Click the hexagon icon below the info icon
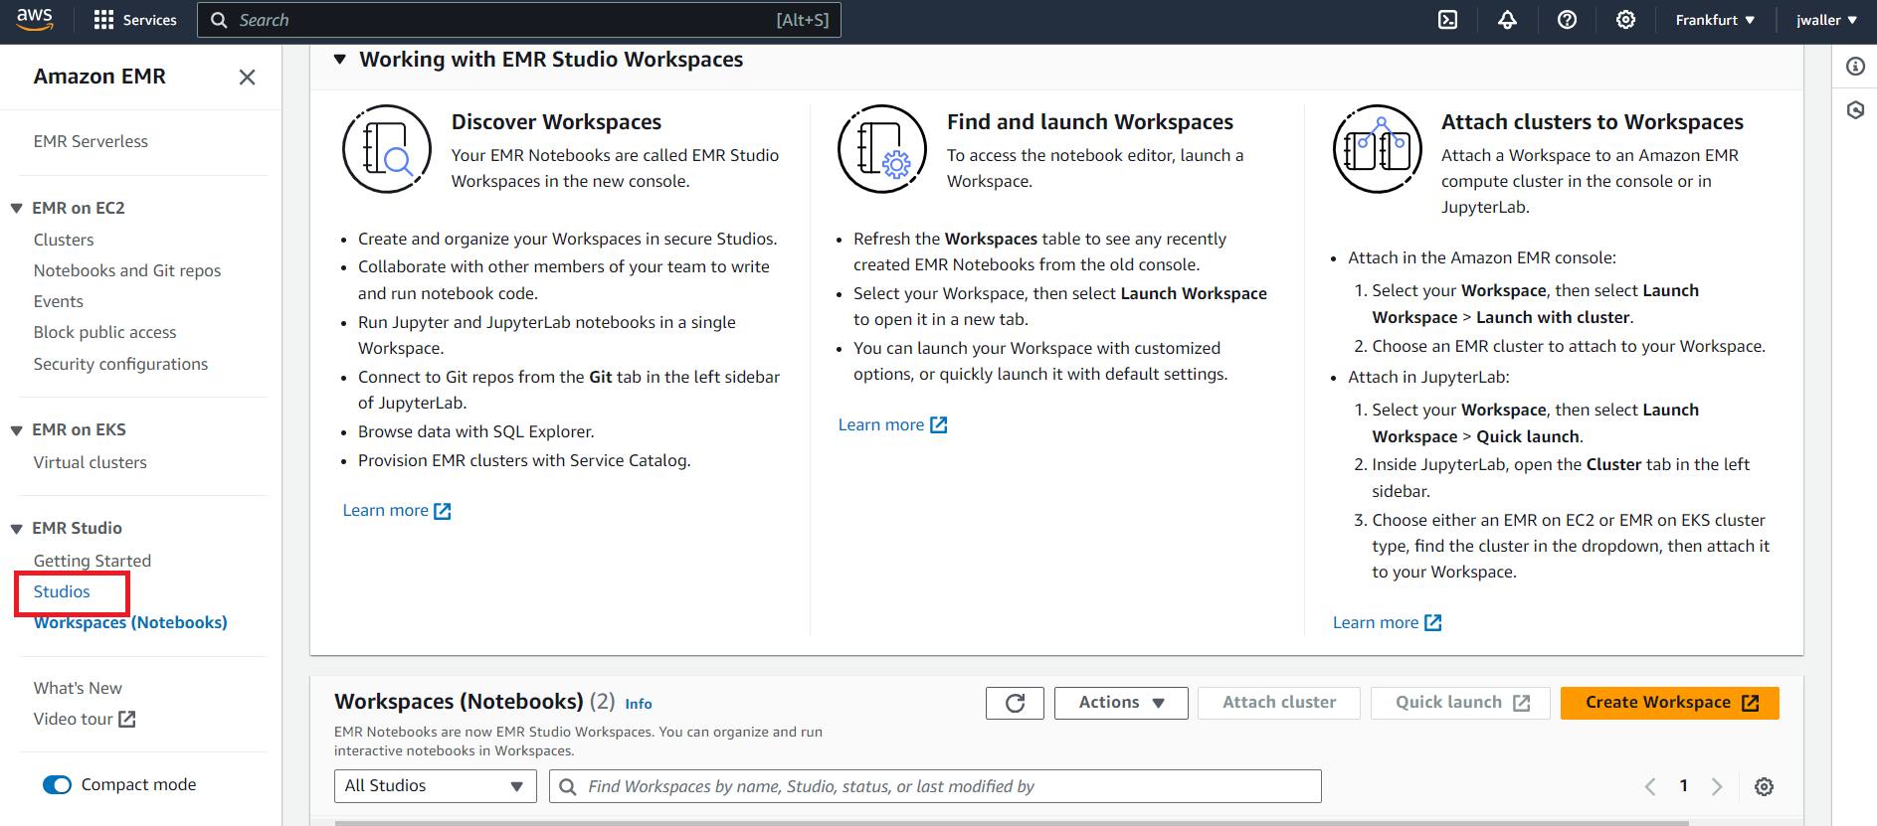Image resolution: width=1877 pixels, height=826 pixels. [1855, 109]
